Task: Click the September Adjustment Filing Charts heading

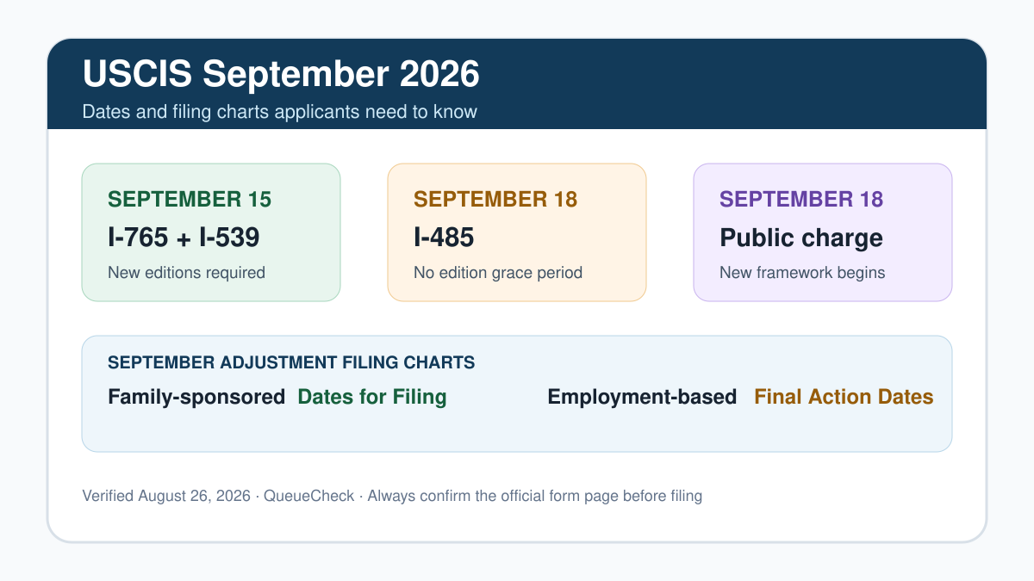Action: pyautogui.click(x=291, y=362)
